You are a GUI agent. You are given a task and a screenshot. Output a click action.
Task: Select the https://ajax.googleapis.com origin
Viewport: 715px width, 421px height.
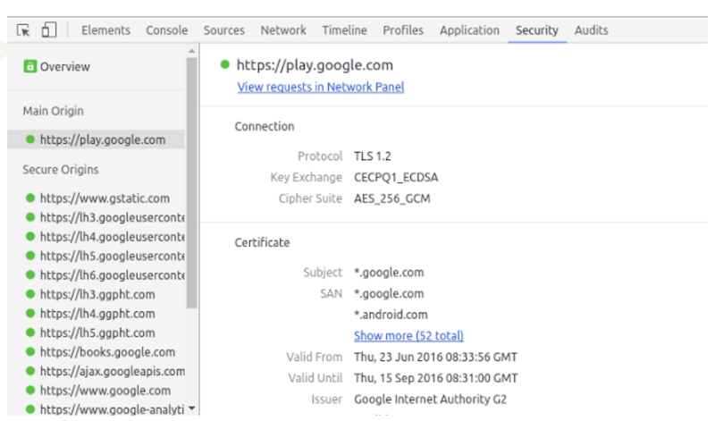(x=112, y=371)
